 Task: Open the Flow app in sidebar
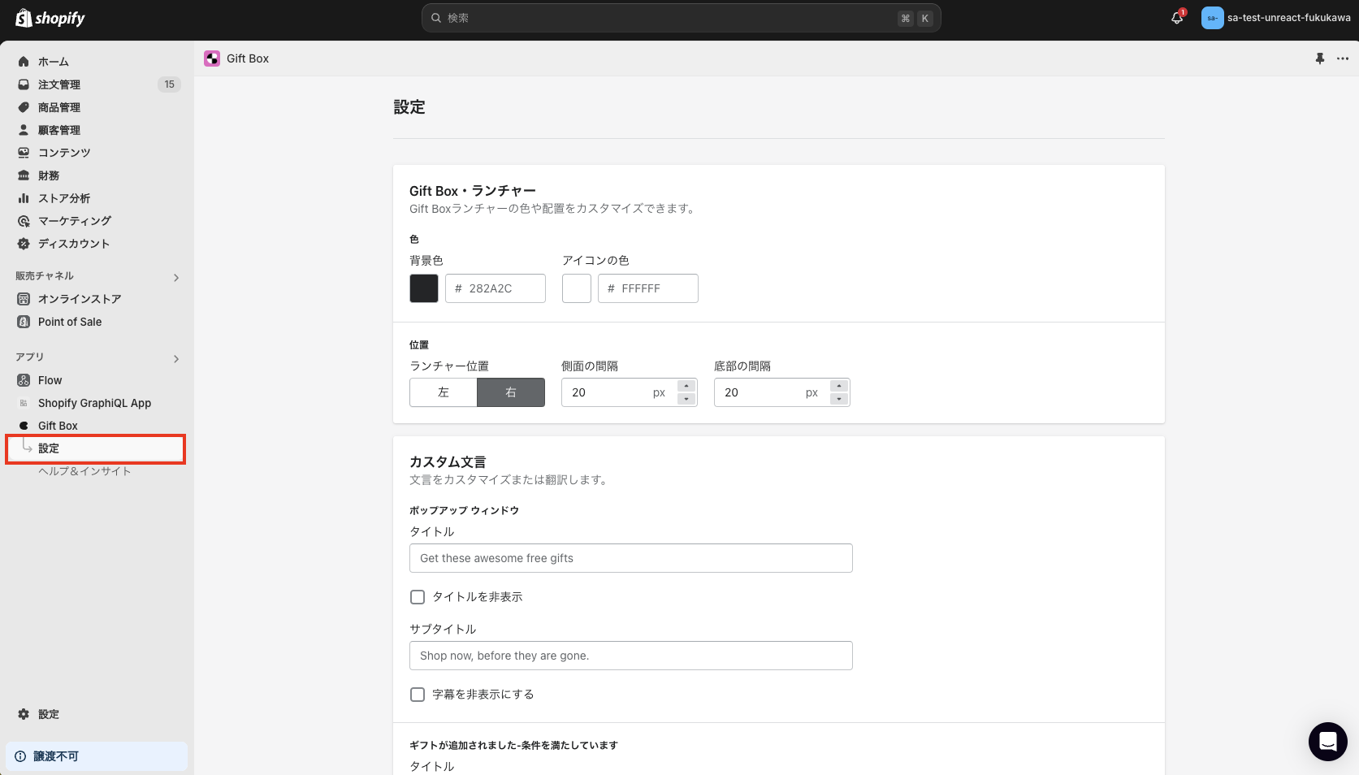pos(49,379)
